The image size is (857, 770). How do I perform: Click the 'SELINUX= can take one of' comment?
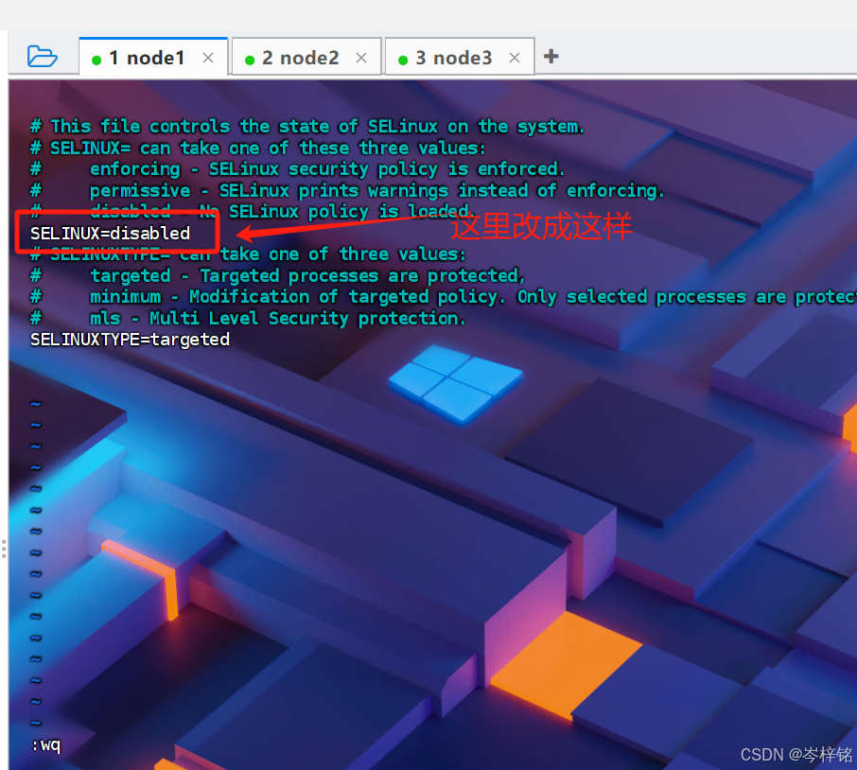pos(257,149)
